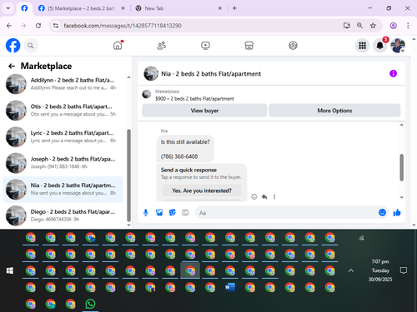Image resolution: width=417 pixels, height=312 pixels.
Task: Close the New Tab browser tab
Action: pyautogui.click(x=219, y=8)
